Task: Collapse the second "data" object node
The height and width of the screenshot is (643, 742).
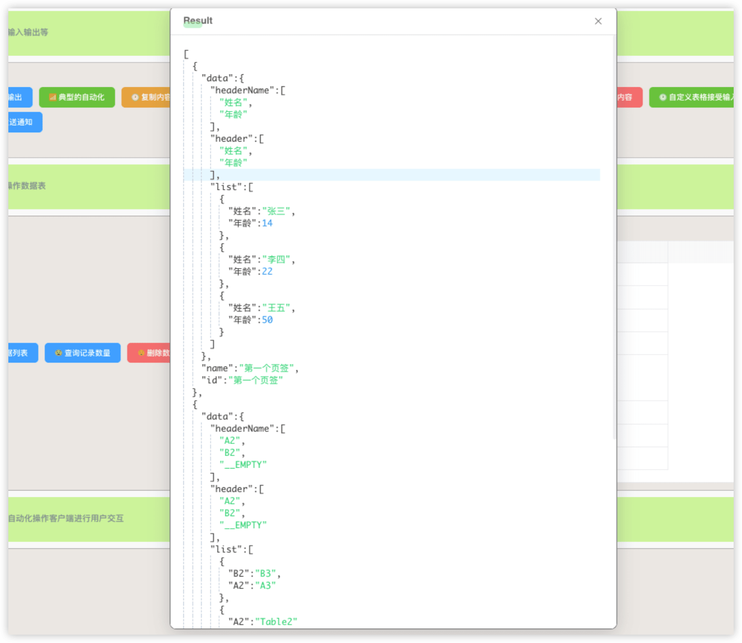Action: coord(241,416)
